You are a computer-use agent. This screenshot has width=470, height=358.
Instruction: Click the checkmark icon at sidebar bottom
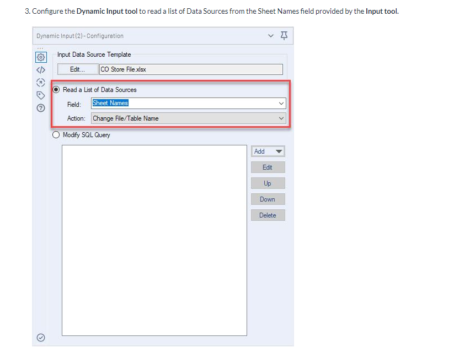click(x=40, y=337)
